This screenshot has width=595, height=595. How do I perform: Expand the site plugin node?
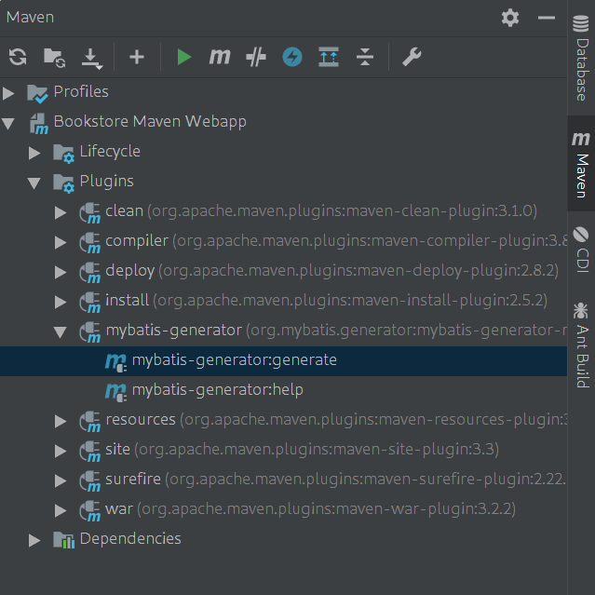[x=61, y=452]
